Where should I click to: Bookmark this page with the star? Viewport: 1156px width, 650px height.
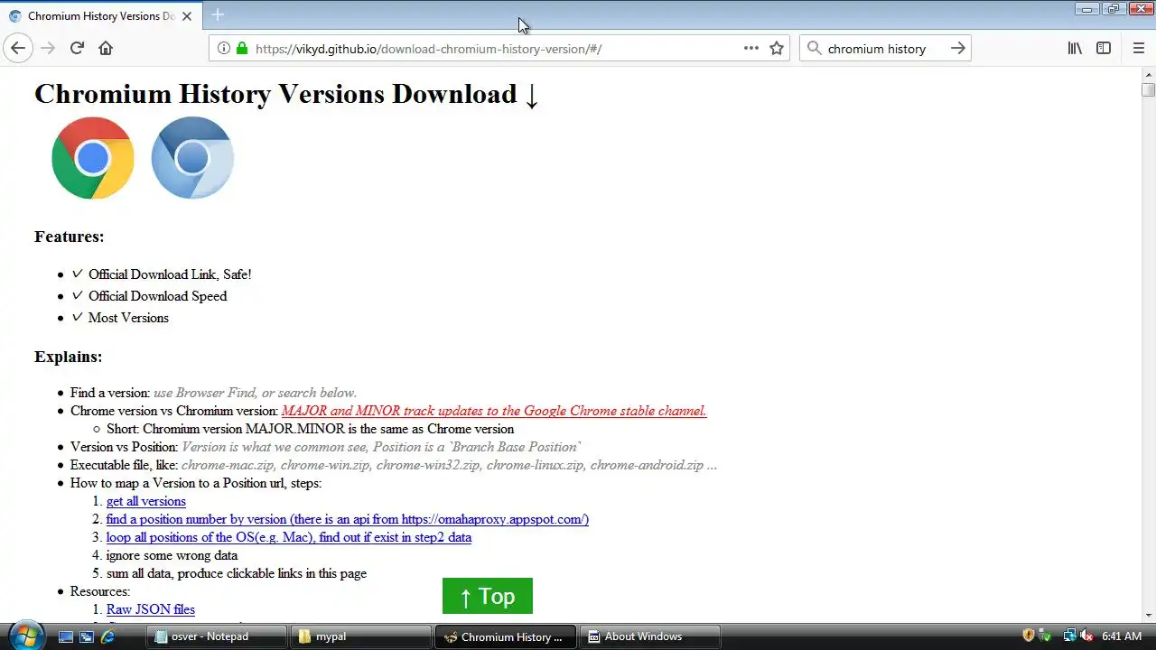[777, 48]
